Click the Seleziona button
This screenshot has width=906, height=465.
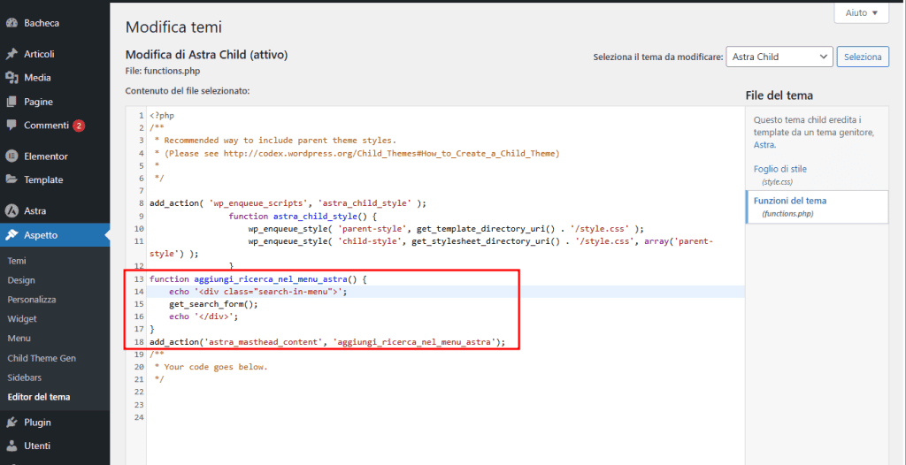863,57
